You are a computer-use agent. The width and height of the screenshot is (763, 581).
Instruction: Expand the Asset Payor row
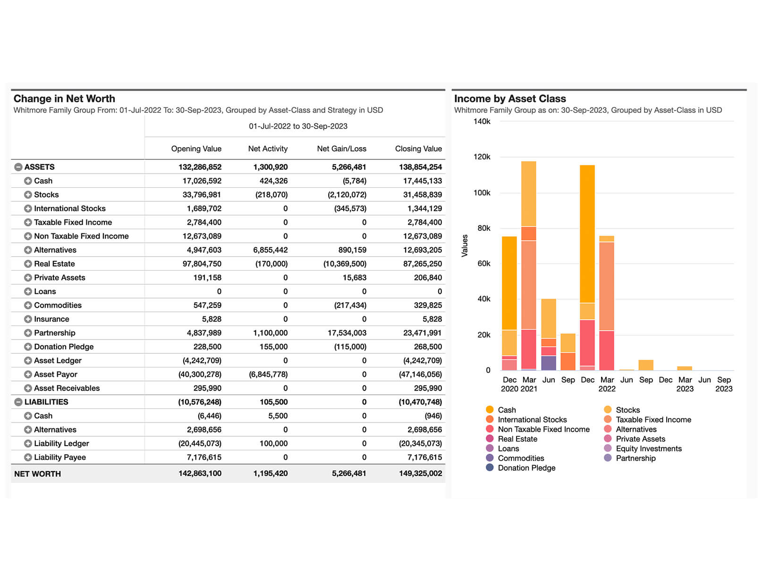(28, 374)
